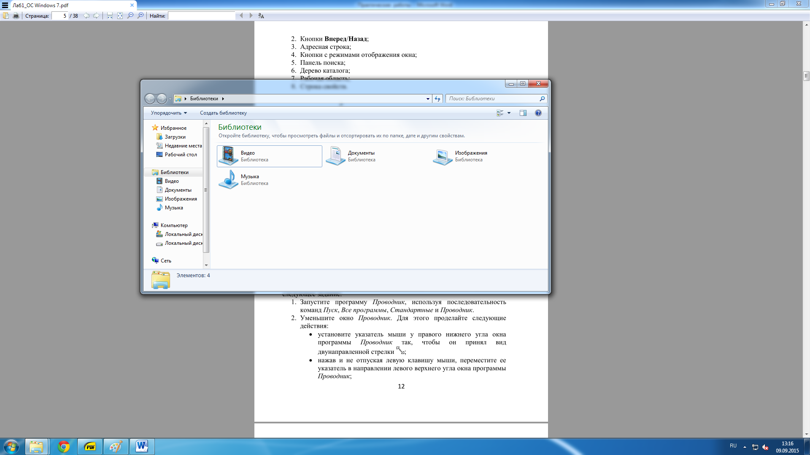Image resolution: width=810 pixels, height=455 pixels.
Task: Open Paint from taskbar
Action: (x=116, y=447)
